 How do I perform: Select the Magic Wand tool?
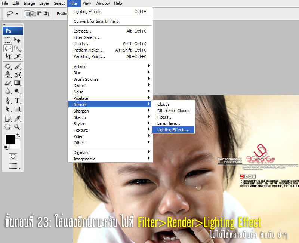17,49
